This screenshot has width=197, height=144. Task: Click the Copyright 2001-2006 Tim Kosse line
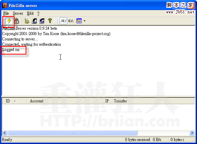(56, 34)
